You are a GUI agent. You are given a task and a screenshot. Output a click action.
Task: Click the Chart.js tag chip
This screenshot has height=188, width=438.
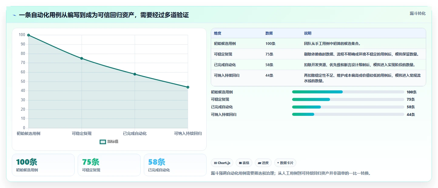point(222,163)
